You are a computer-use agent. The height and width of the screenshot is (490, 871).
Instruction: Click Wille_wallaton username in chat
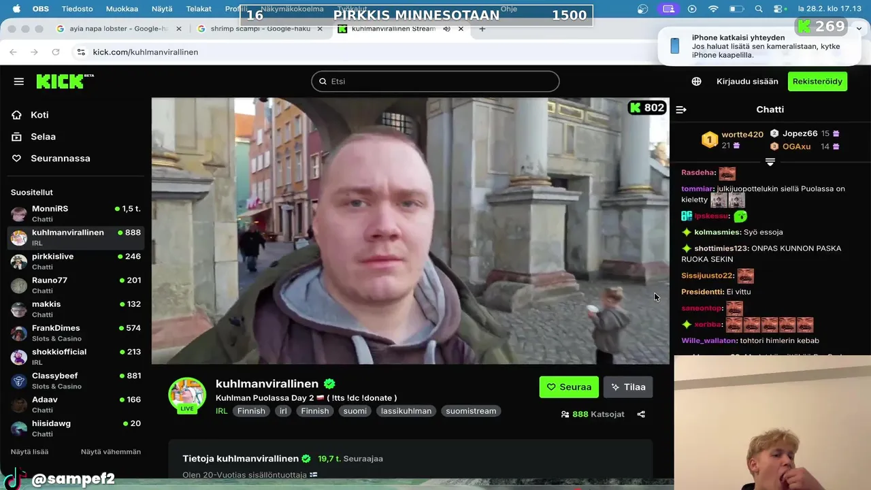point(709,341)
